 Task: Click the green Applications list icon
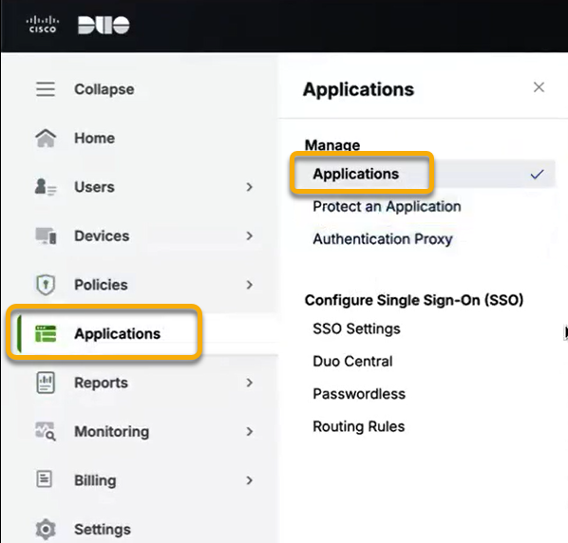click(46, 333)
